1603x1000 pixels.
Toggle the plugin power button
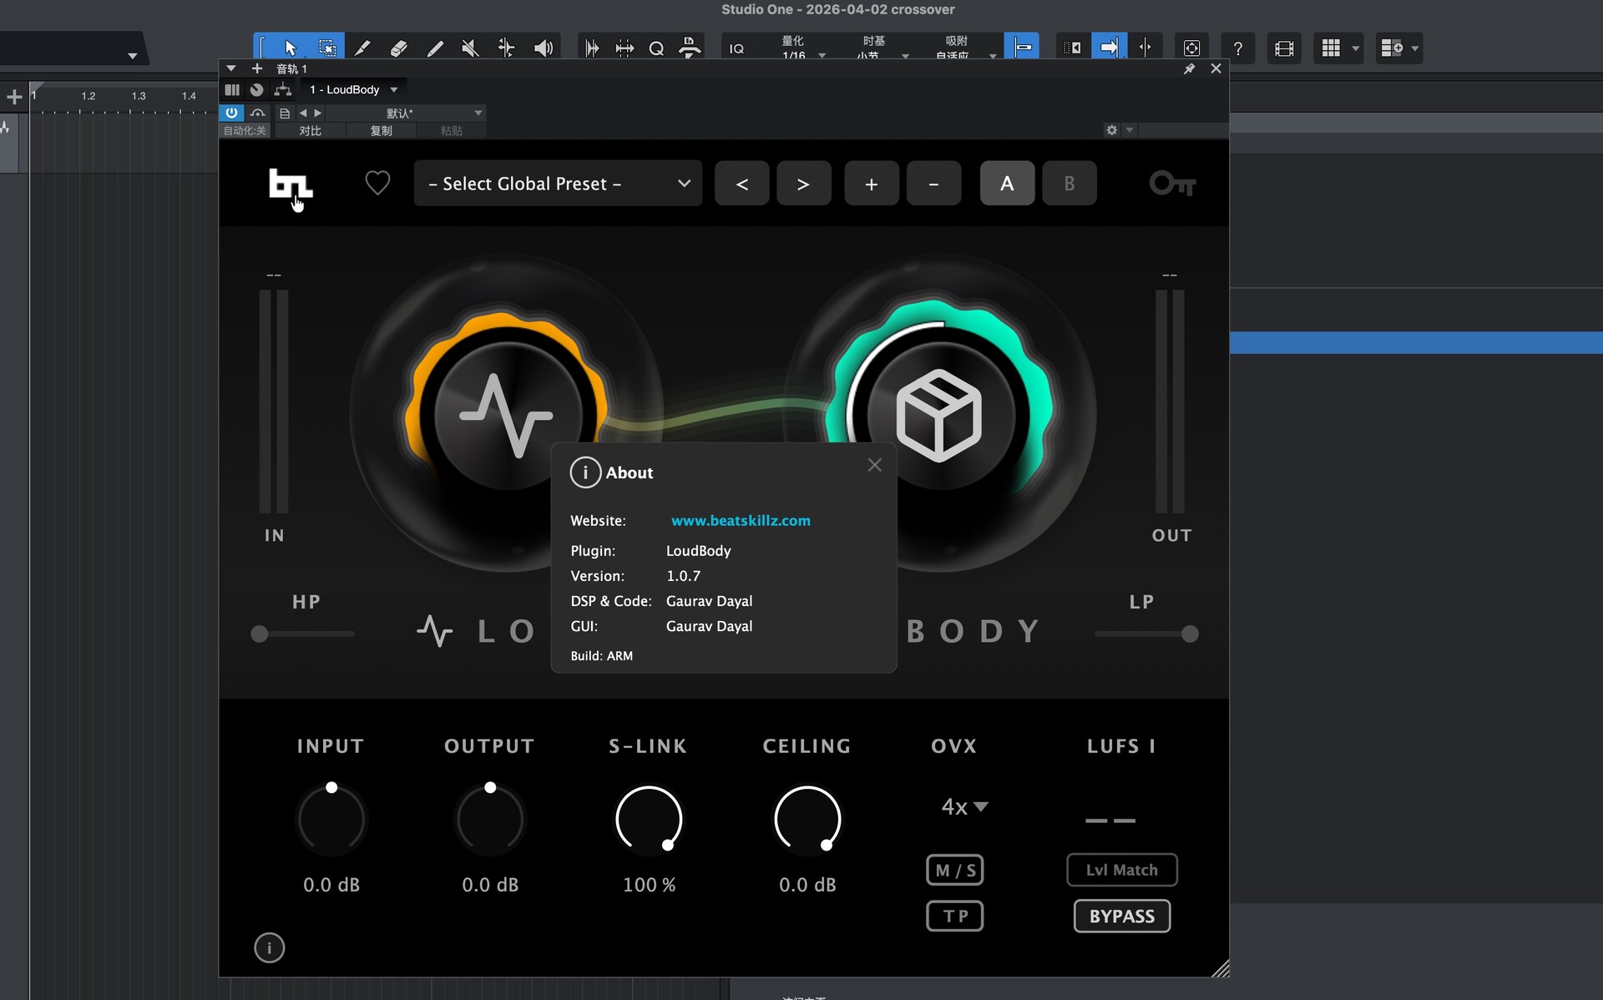[x=231, y=113]
